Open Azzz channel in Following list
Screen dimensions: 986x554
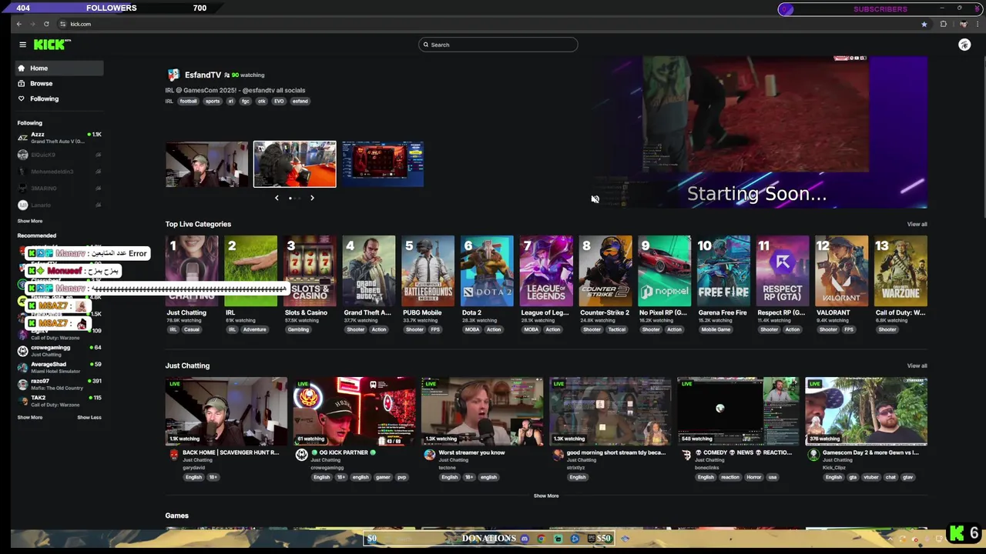pyautogui.click(x=59, y=138)
